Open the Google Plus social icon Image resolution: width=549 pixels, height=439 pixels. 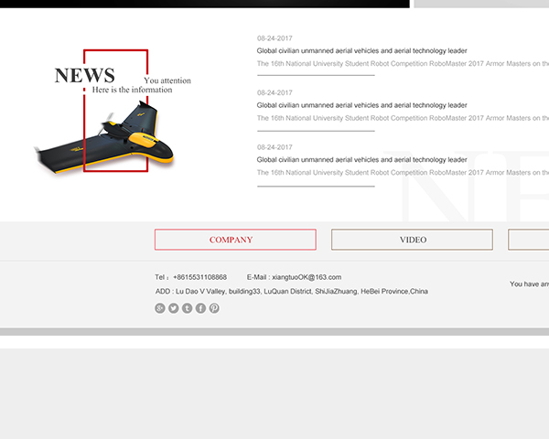pos(160,308)
